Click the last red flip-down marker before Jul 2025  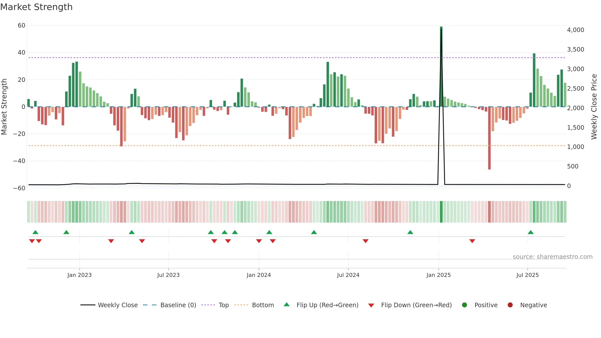coord(472,241)
